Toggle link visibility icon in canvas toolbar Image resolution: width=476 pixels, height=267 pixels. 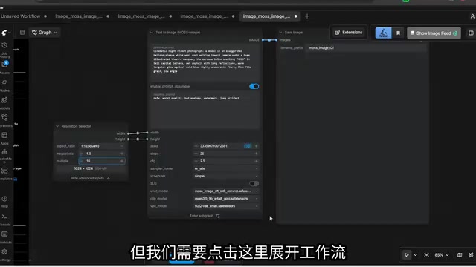(471, 255)
